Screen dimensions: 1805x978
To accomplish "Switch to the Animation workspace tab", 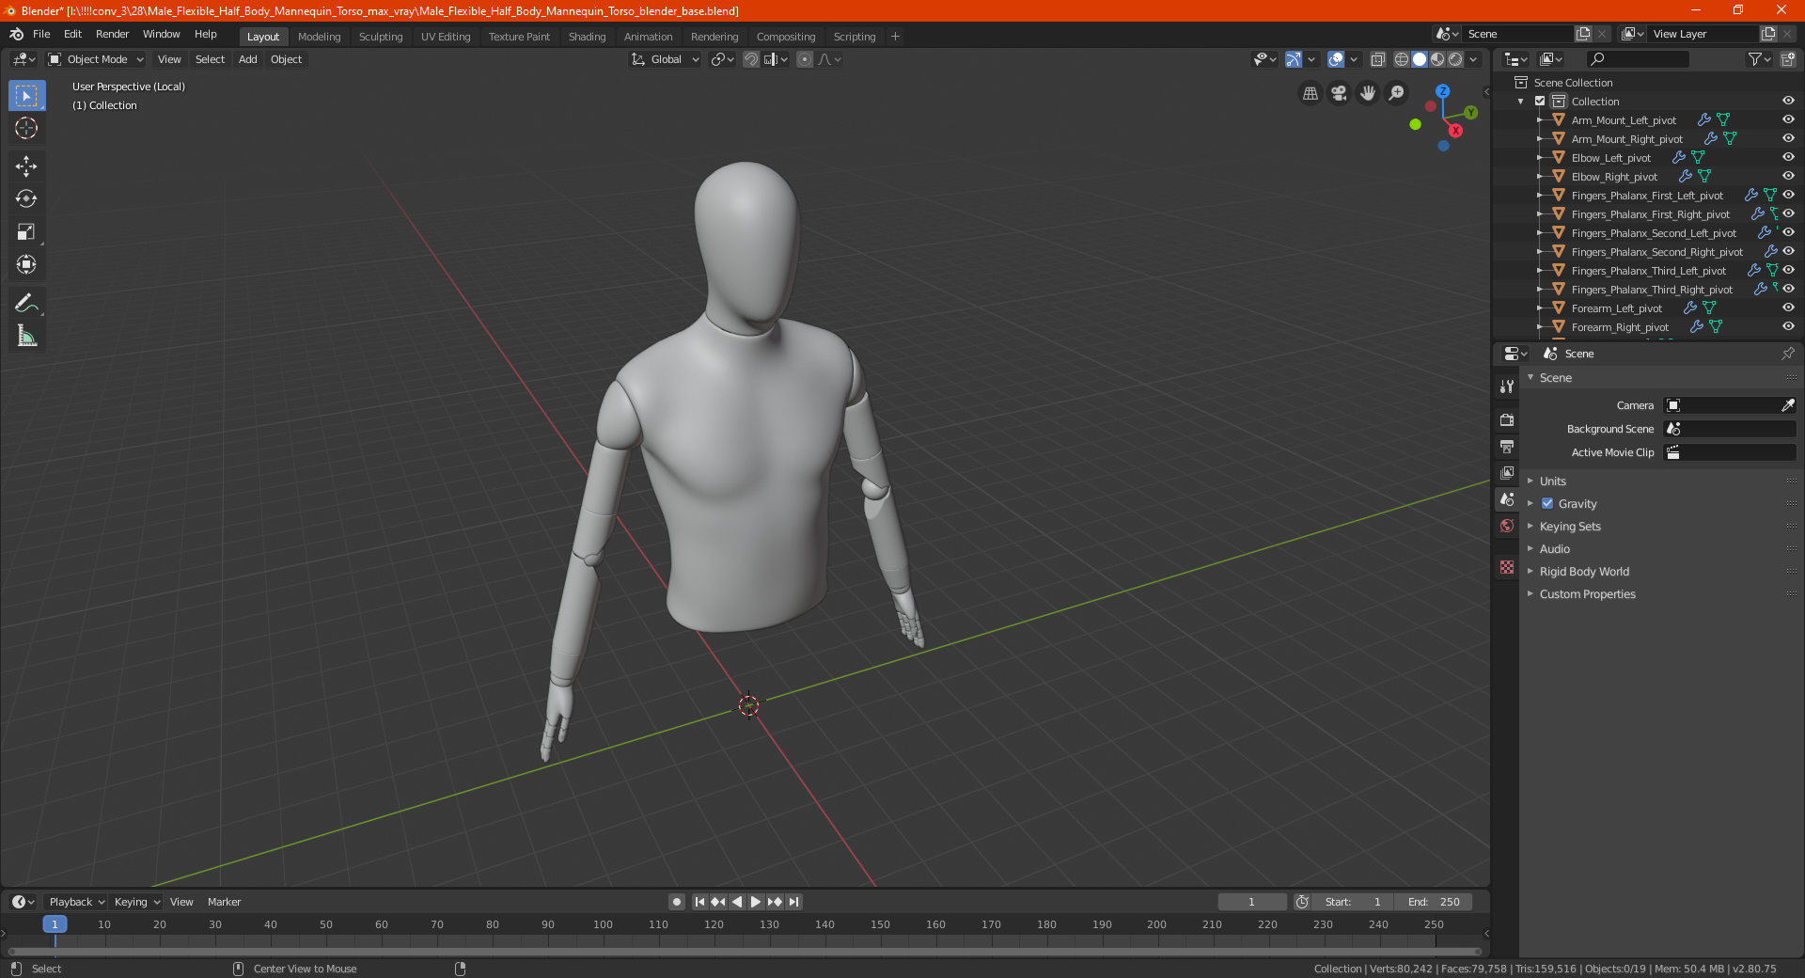I will pos(648,37).
